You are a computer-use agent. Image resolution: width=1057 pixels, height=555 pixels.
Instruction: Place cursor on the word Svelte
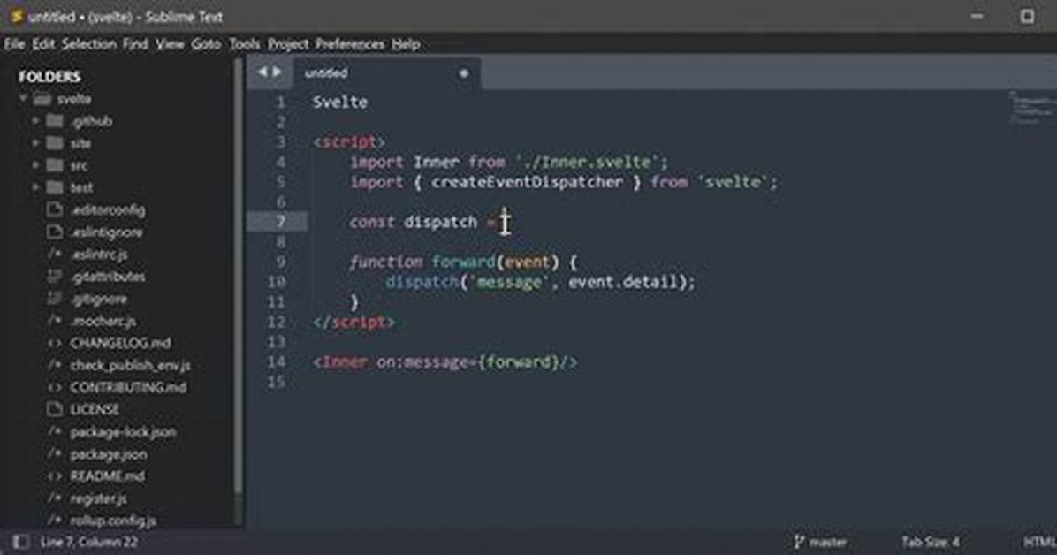(x=339, y=103)
